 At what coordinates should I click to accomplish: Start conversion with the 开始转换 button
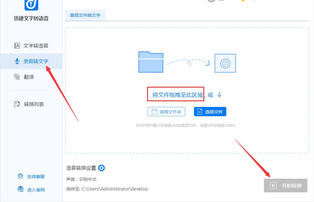coord(285,186)
